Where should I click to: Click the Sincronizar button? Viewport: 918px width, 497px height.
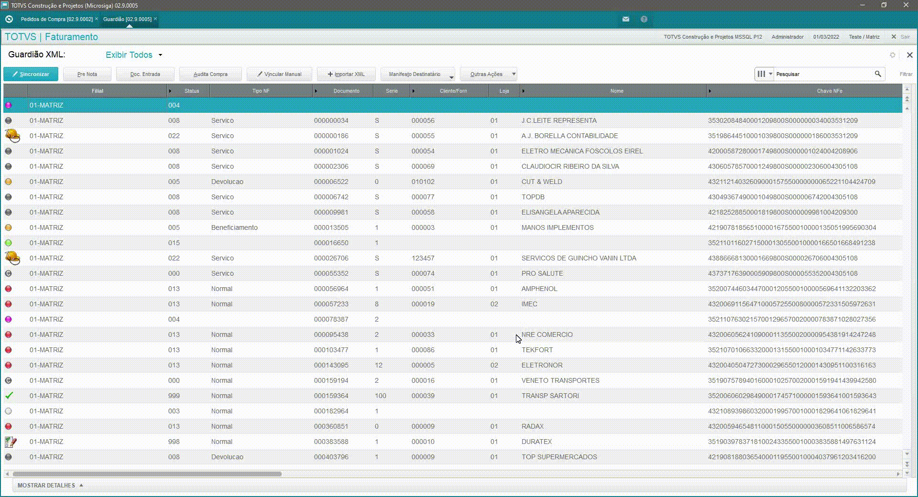coord(31,74)
